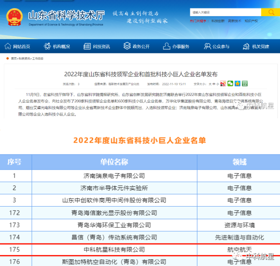Click the 电子信息 cell in row 1
Image resolution: width=280 pixels, height=266 pixels.
[x=239, y=176]
